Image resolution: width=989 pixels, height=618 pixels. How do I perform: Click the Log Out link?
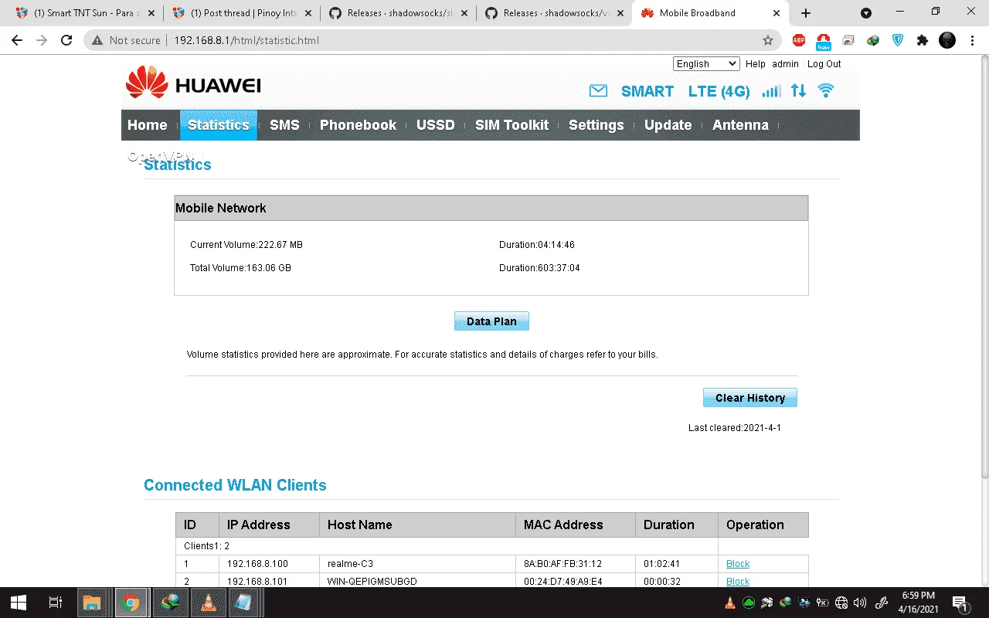click(824, 64)
